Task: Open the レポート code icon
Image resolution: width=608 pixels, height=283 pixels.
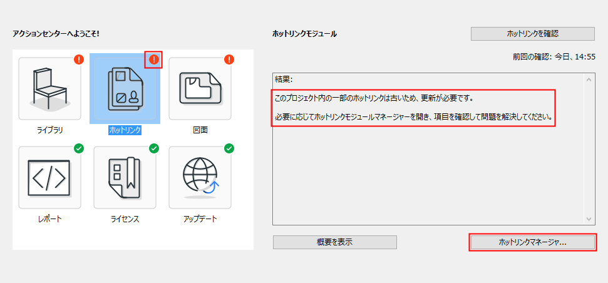Action: [x=49, y=178]
